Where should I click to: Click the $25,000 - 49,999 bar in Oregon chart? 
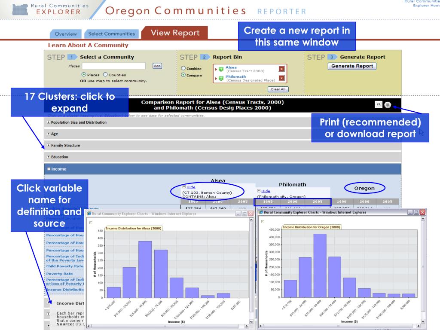(x=320, y=266)
